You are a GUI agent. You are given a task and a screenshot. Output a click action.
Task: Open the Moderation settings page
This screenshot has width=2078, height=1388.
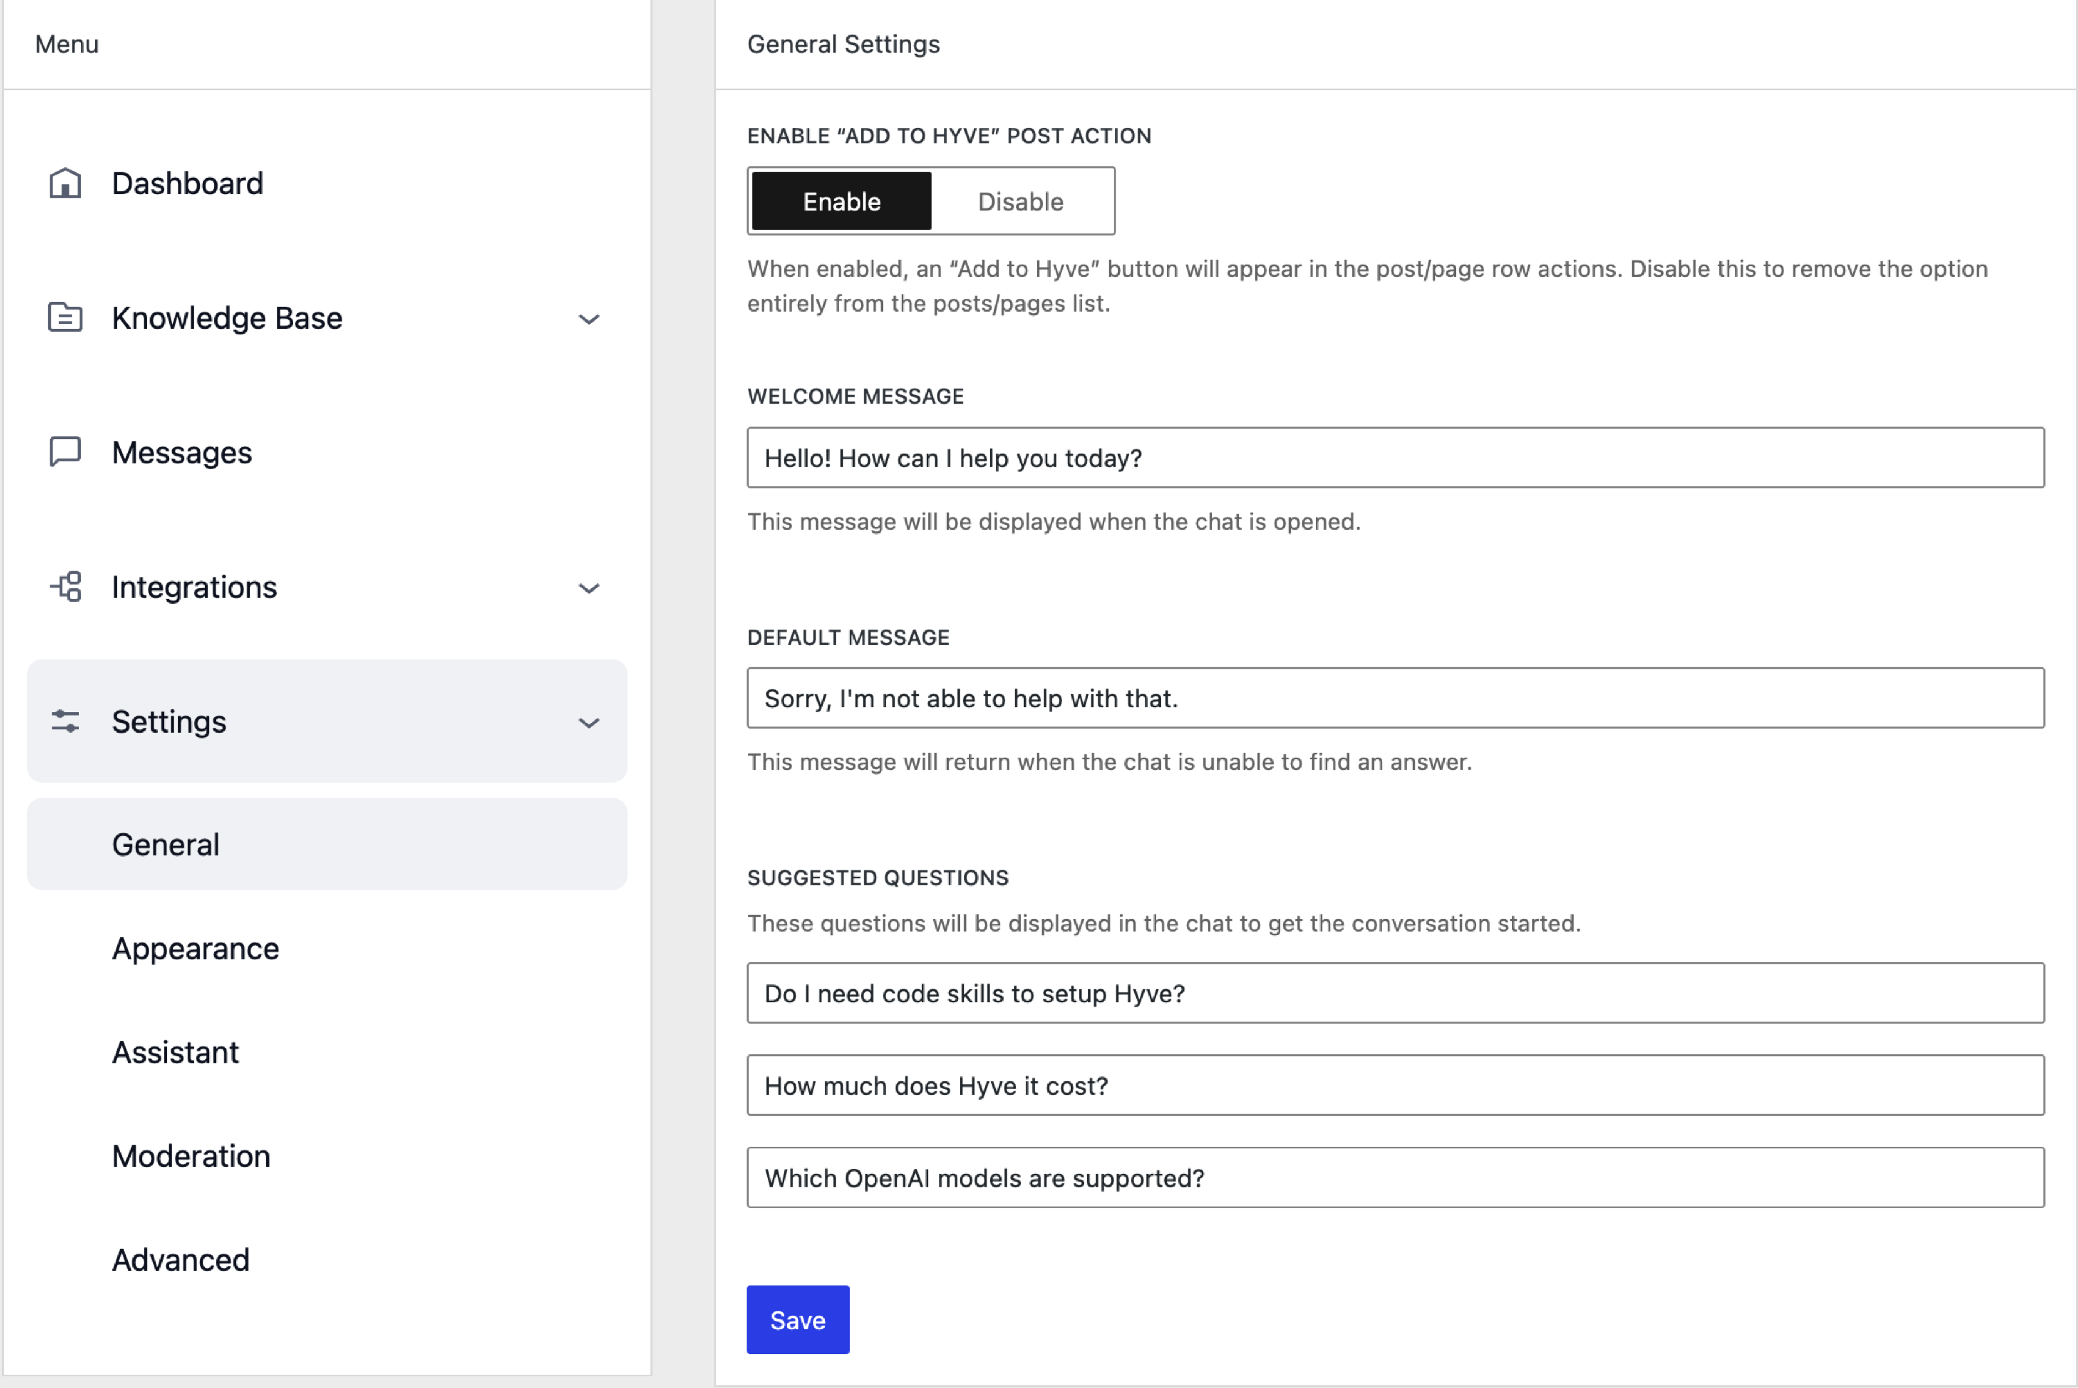point(191,1156)
